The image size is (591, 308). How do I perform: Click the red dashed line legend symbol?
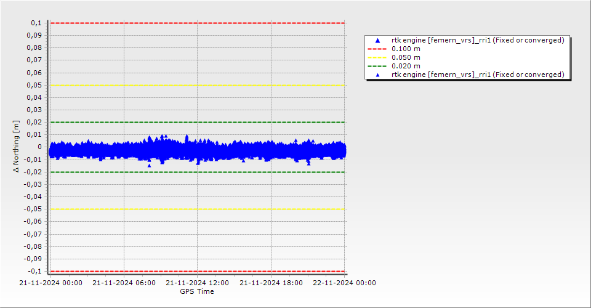point(378,49)
